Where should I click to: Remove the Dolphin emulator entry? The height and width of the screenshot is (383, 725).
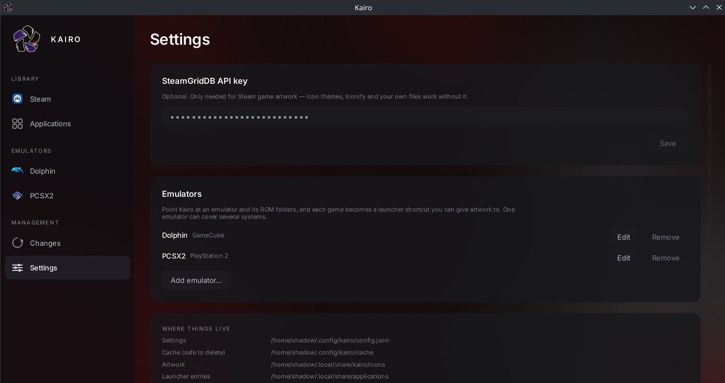(x=665, y=237)
